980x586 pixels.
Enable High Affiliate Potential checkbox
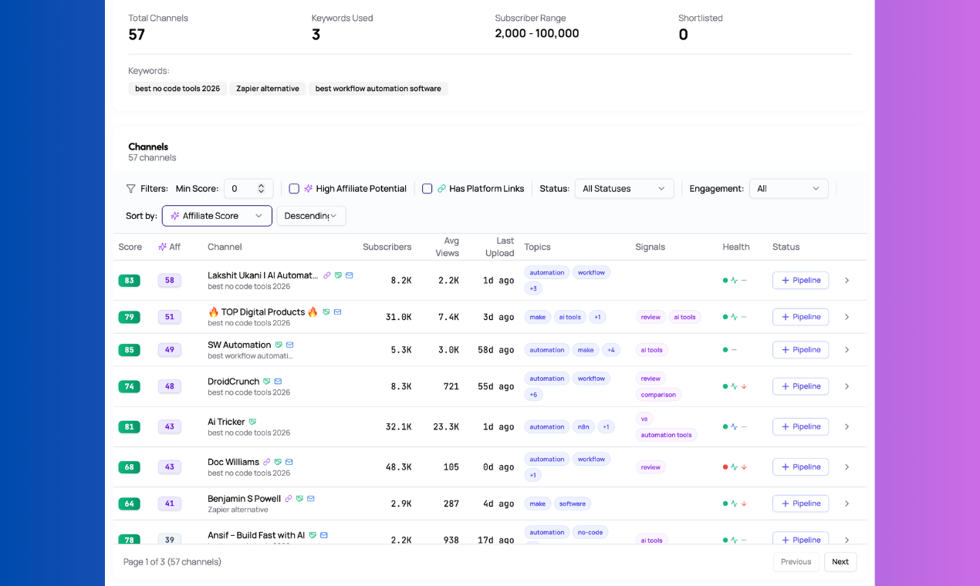[x=294, y=188]
